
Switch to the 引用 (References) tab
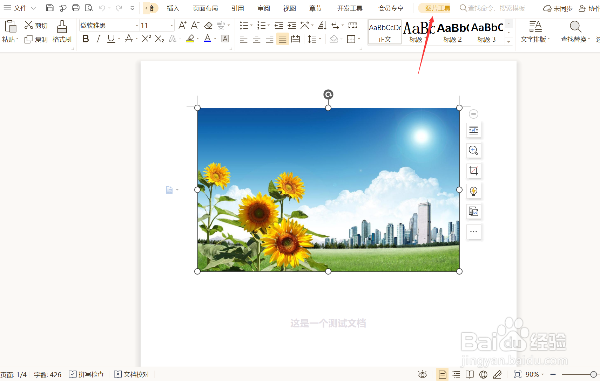[x=237, y=8]
